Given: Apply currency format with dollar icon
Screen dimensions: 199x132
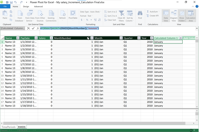Looking at the screenshot, I should click(82, 20).
